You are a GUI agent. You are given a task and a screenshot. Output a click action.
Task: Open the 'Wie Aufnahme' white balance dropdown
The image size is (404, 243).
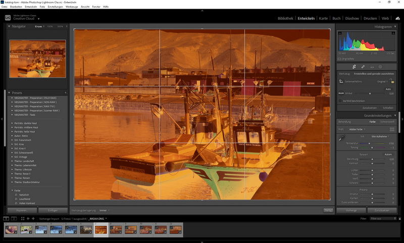click(380, 136)
